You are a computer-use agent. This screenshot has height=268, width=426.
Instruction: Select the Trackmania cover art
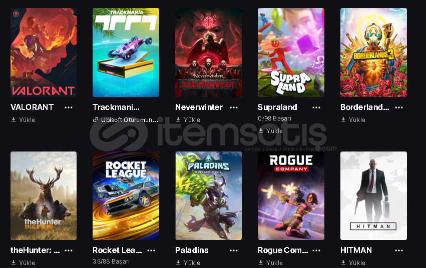[x=126, y=52]
